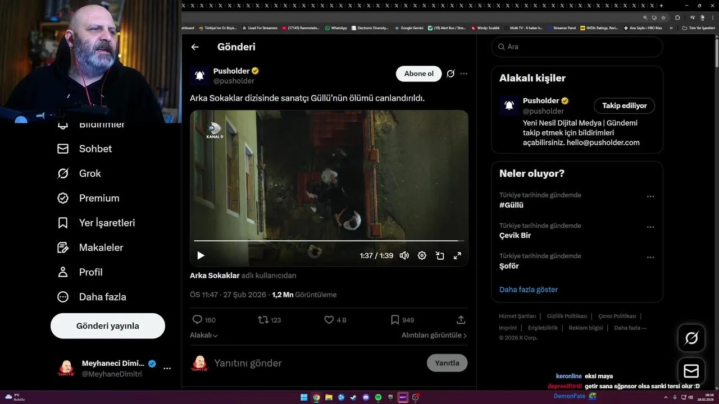Expand Daha fazla sidebar menu
719x404 pixels.
(x=92, y=297)
